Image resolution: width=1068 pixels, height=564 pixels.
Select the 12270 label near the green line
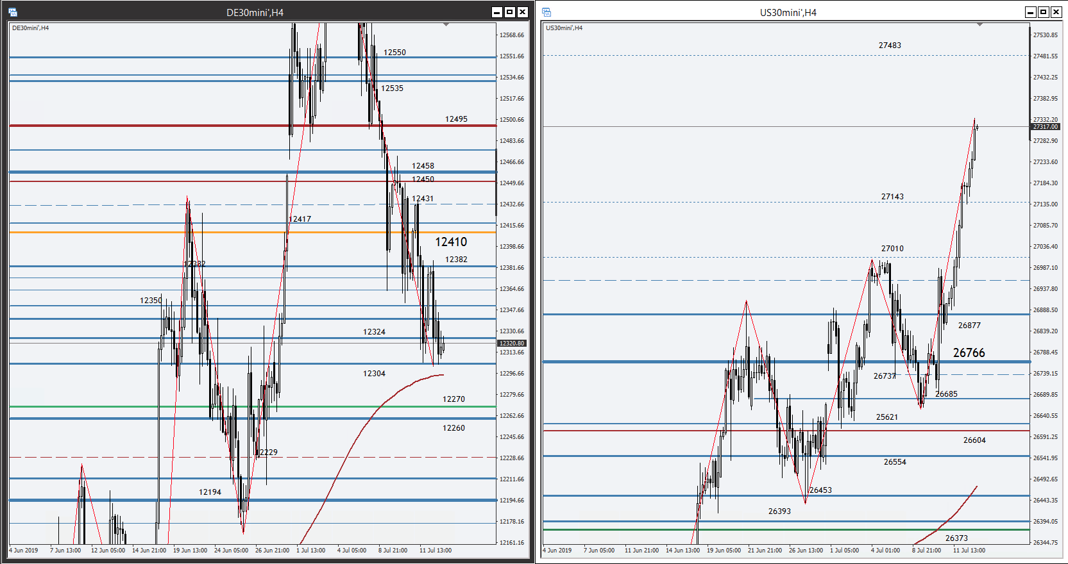click(x=453, y=399)
